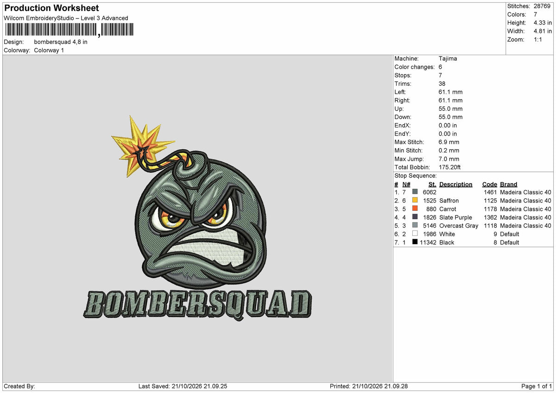Viewport: 556px width, 393px height.
Task: Click the 'N#' column header
Action: coord(407,184)
